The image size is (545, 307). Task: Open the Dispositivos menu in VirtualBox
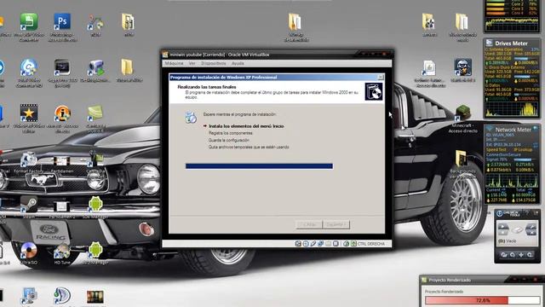coord(214,63)
